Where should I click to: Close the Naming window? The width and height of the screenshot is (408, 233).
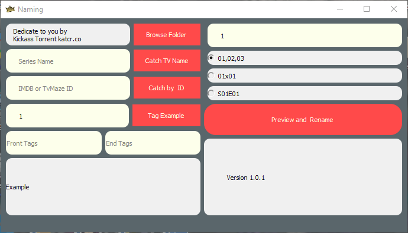point(394,9)
